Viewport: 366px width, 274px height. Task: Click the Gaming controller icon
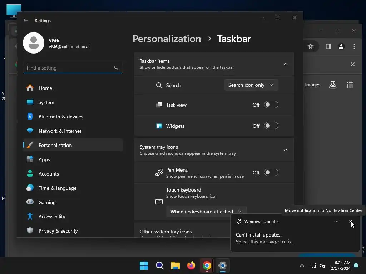tap(30, 202)
